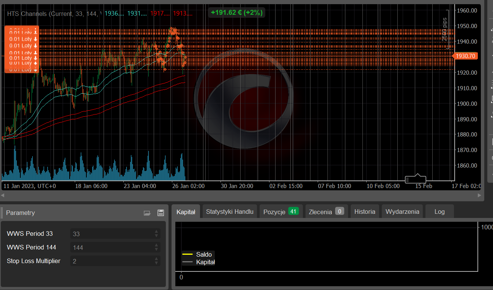The height and width of the screenshot is (290, 493).
Task: Click the chart scrollbar left arrow
Action: [x=3, y=195]
